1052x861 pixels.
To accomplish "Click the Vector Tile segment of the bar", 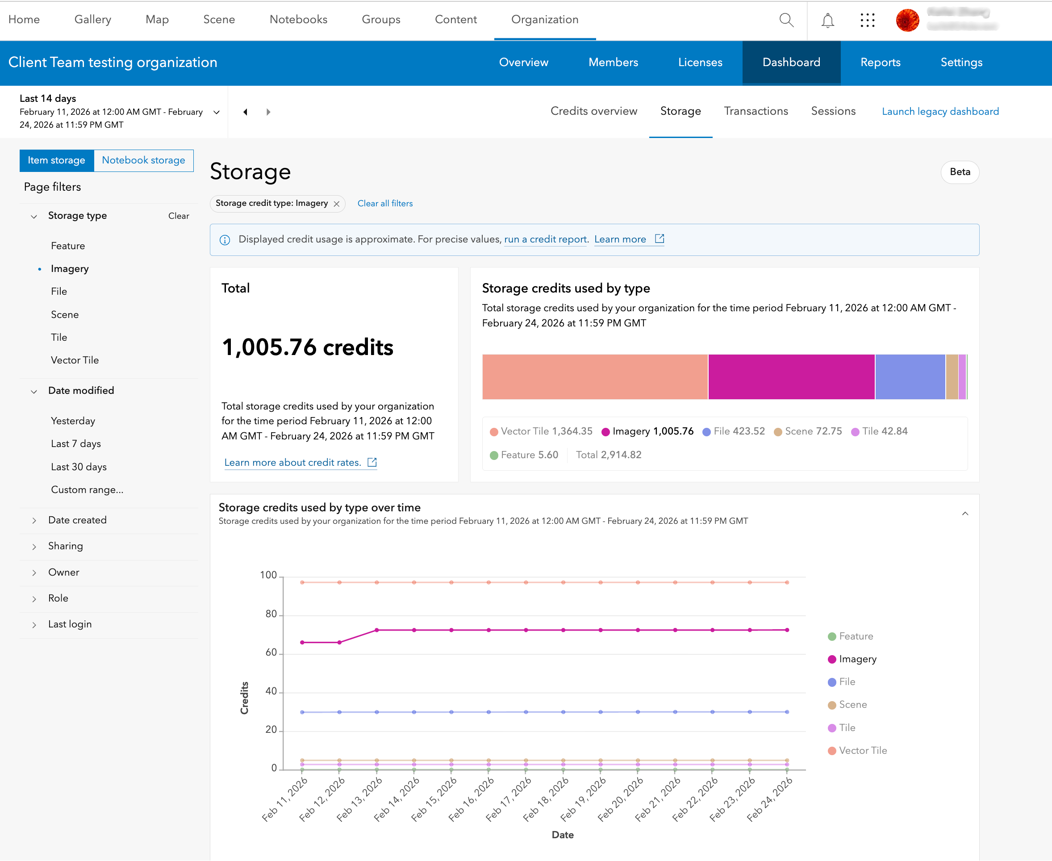I will coord(594,376).
